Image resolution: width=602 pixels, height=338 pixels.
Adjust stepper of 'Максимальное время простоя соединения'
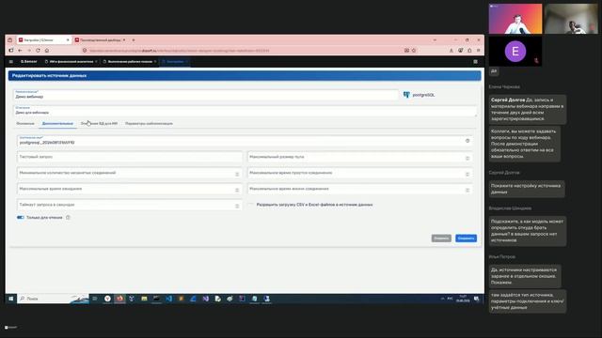pos(467,174)
